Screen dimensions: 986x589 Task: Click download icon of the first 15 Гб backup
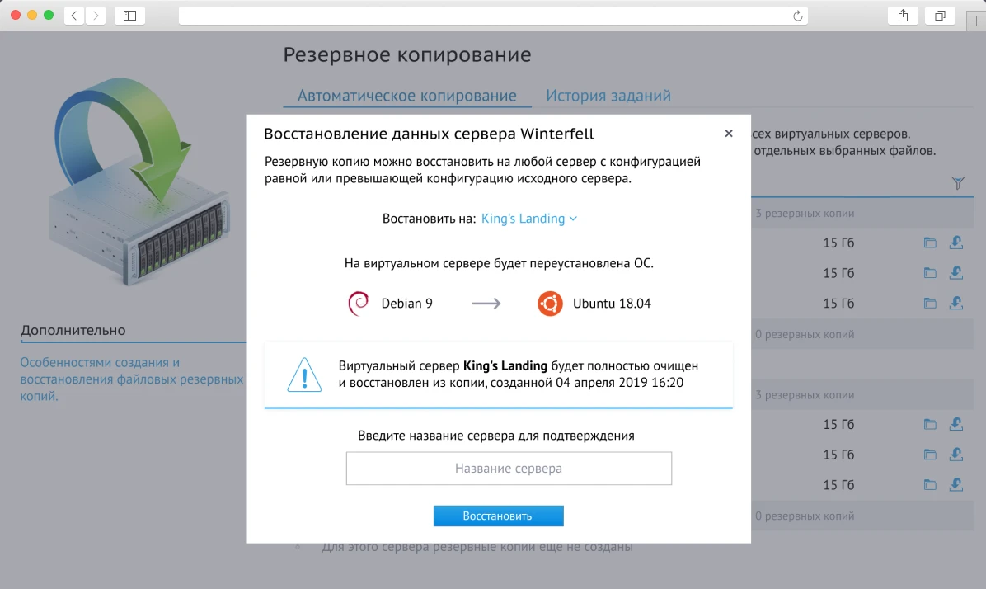pyautogui.click(x=955, y=243)
